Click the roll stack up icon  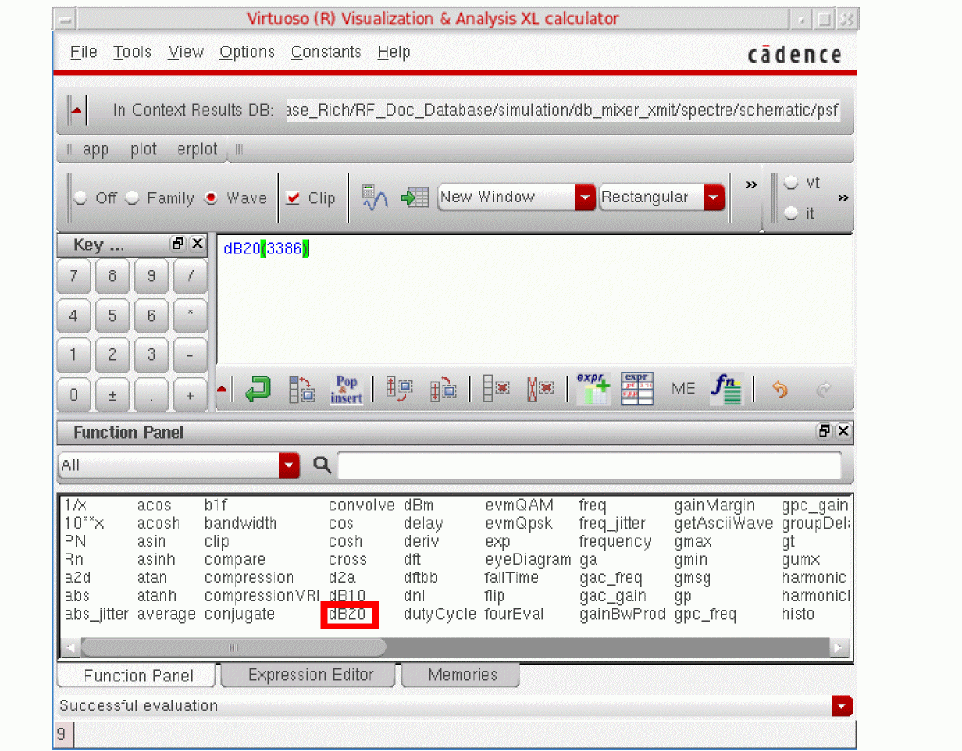399,388
